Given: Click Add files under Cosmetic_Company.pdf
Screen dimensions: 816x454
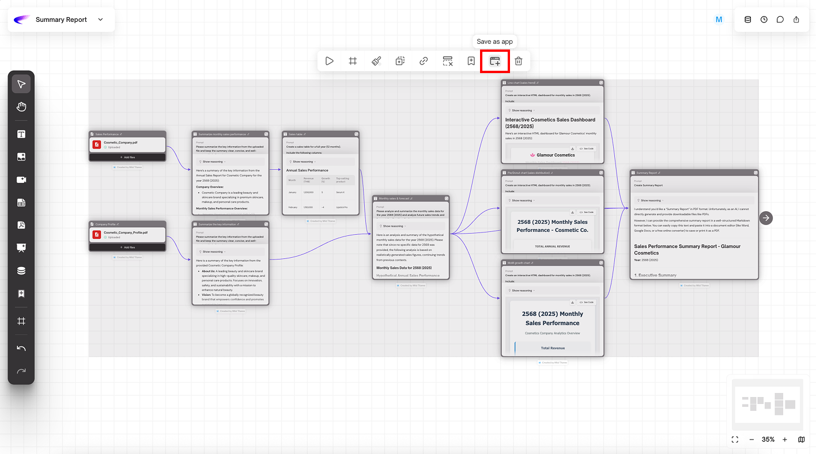Looking at the screenshot, I should pos(127,157).
